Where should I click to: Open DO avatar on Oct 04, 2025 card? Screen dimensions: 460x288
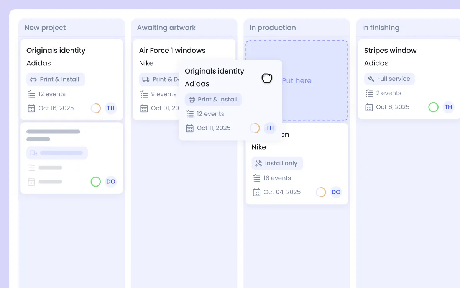(x=336, y=192)
